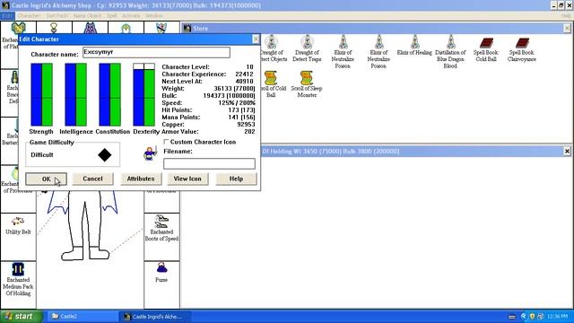Open the Spell menu
Viewport: 574px width, 323px height.
tap(112, 16)
